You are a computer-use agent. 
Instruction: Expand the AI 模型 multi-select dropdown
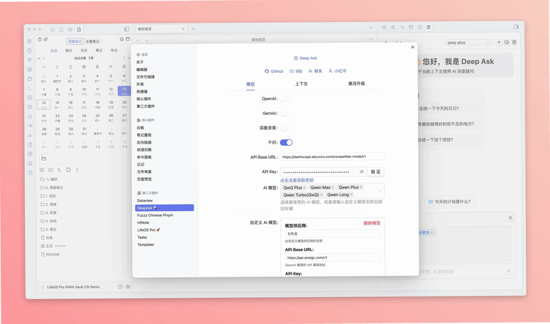coord(379,191)
